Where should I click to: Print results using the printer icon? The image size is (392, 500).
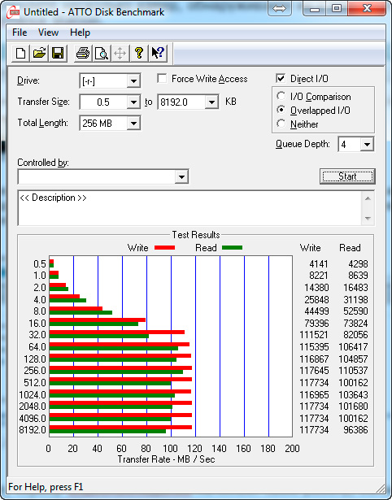[x=83, y=53]
